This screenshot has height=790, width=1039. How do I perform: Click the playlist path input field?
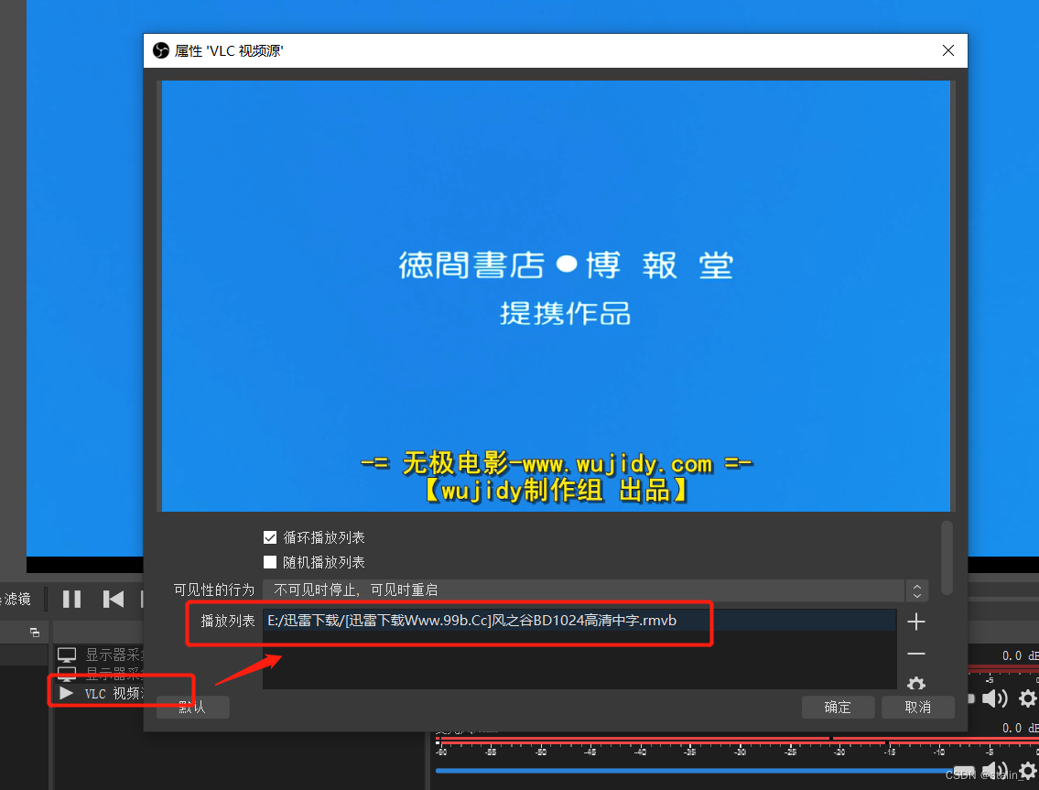(577, 620)
